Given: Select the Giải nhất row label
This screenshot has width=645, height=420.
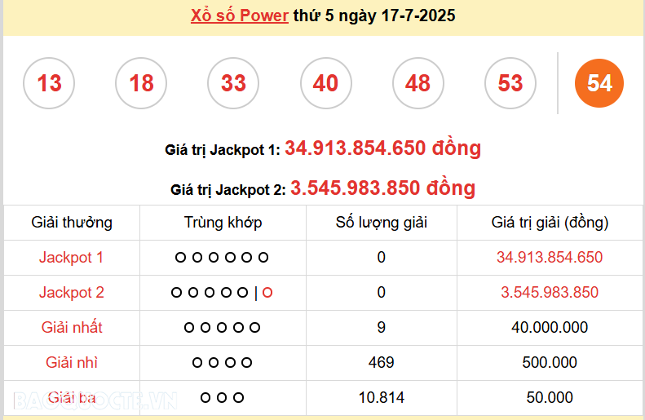Looking at the screenshot, I should 72,328.
